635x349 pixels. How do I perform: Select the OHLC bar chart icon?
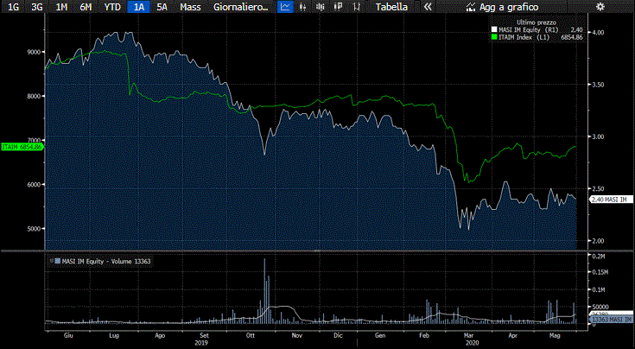tap(356, 6)
